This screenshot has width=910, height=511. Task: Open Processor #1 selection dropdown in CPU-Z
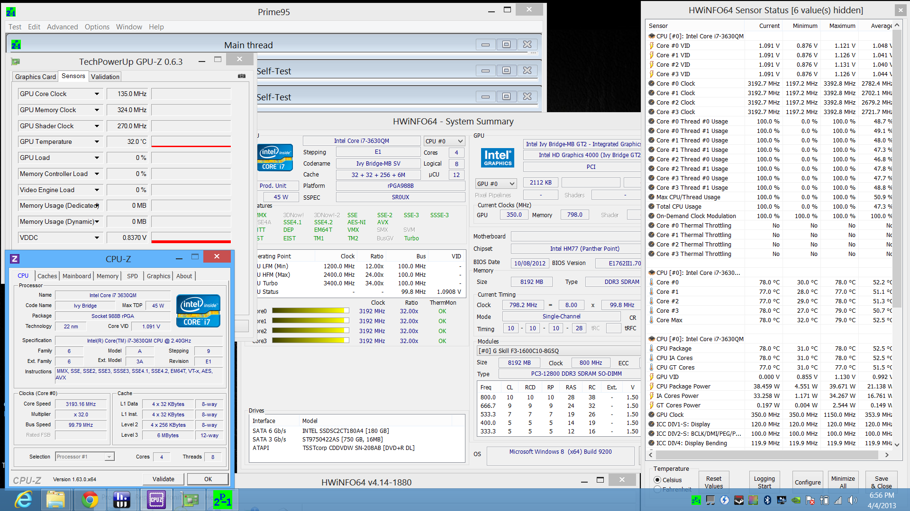[85, 457]
